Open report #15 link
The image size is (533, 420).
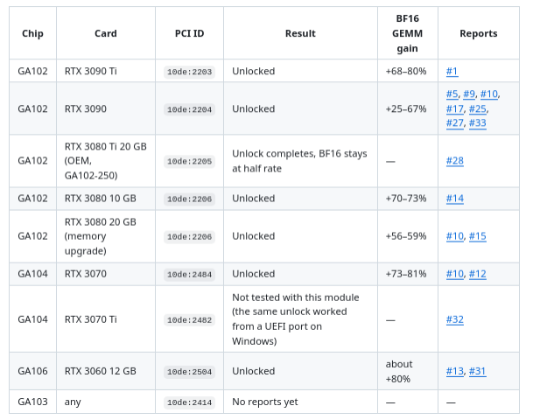[x=477, y=236]
